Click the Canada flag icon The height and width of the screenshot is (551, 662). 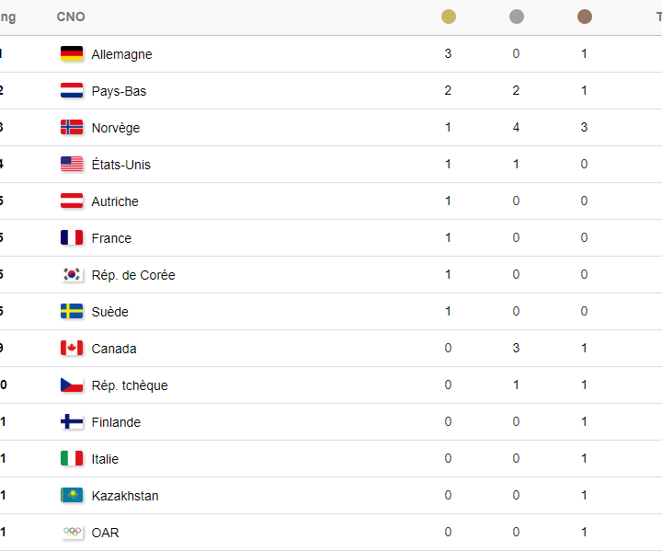(x=72, y=349)
